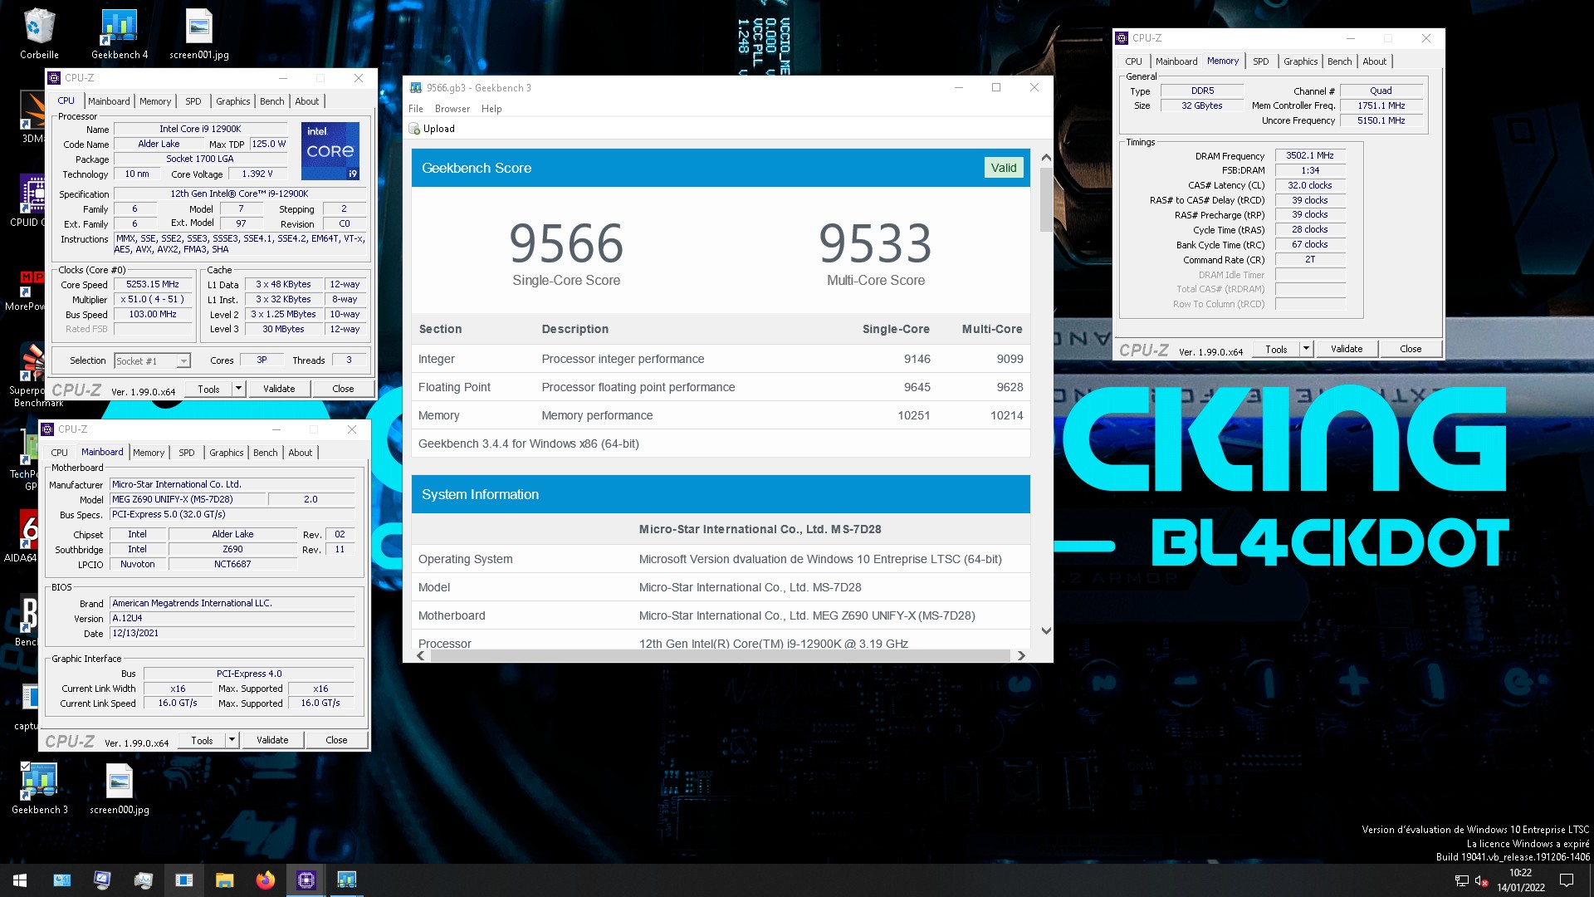Click Geekbench vertical scrollbar up arrow
The width and height of the screenshot is (1594, 897).
coord(1046,157)
